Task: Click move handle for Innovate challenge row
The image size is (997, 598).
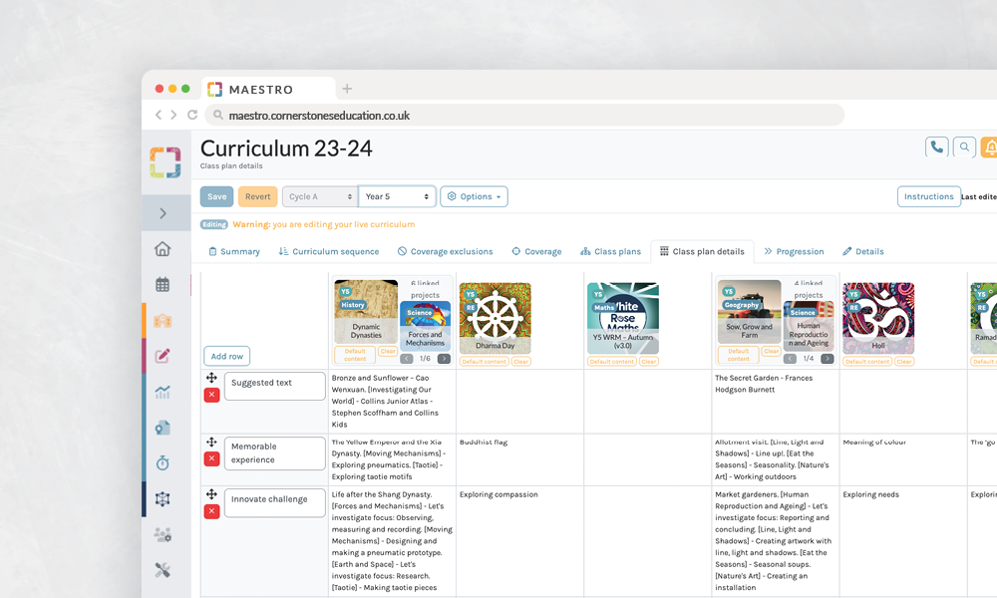Action: pos(211,494)
